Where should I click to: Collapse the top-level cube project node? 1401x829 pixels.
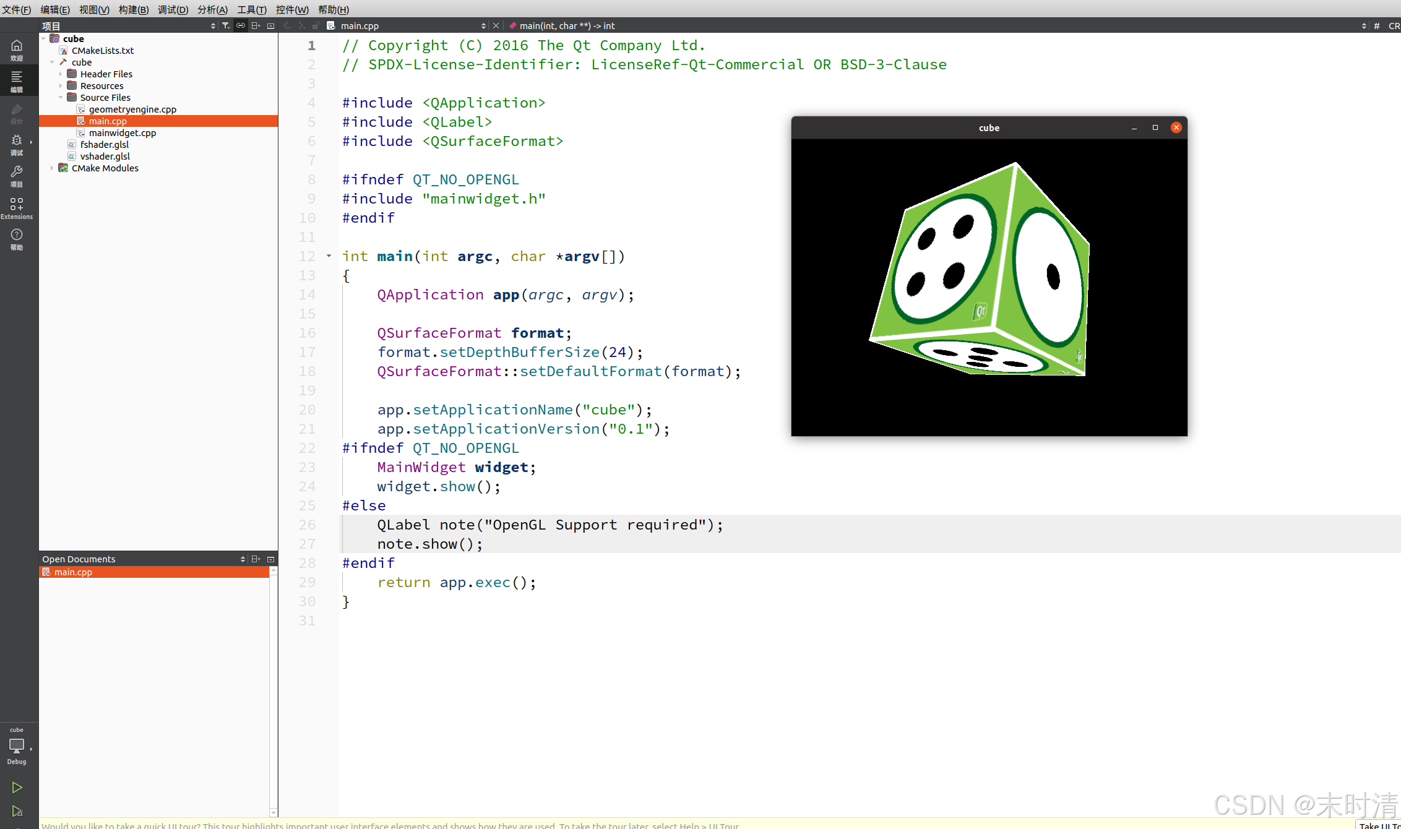[43, 38]
